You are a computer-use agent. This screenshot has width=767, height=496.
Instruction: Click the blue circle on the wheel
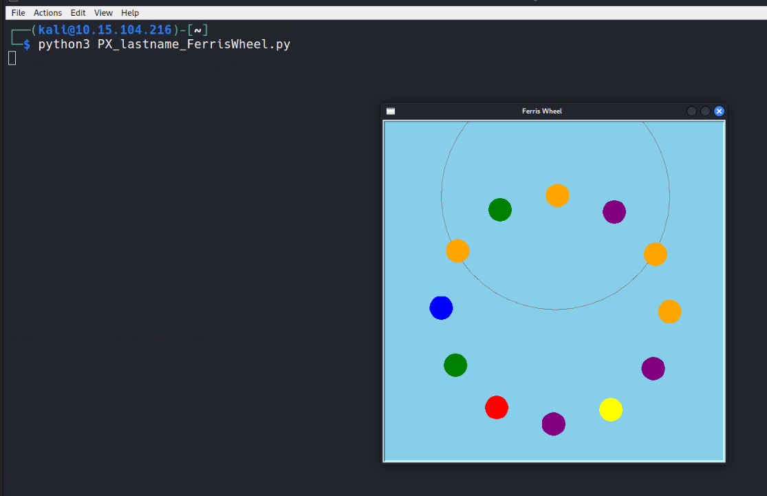(441, 308)
